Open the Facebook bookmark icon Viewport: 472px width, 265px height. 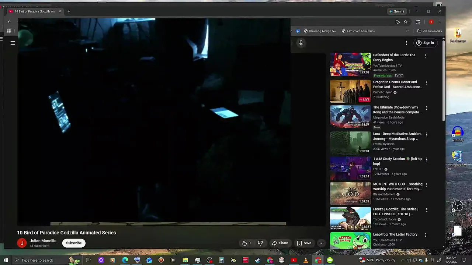click(x=298, y=31)
